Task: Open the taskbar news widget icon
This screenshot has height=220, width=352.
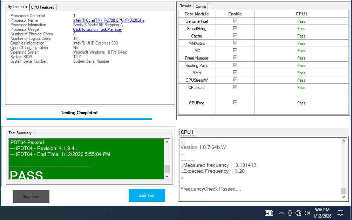Action: pyautogui.click(x=269, y=213)
